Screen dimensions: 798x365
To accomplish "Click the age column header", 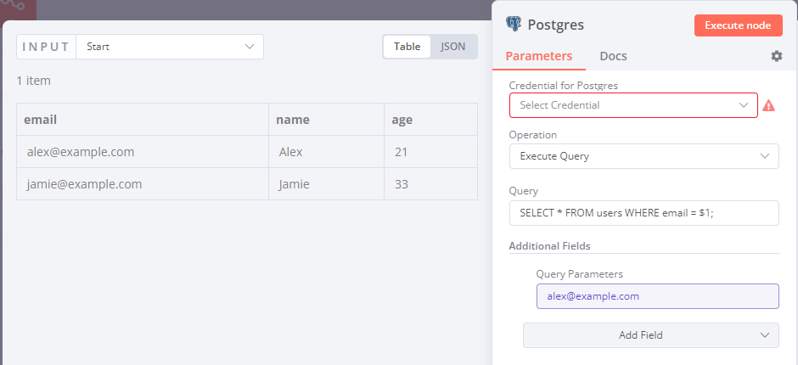I will tap(430, 120).
